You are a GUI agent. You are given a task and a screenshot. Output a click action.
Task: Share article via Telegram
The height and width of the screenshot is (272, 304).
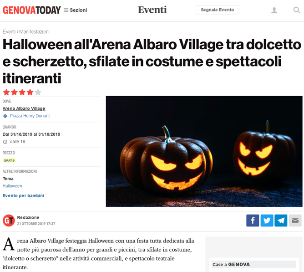pos(281,221)
